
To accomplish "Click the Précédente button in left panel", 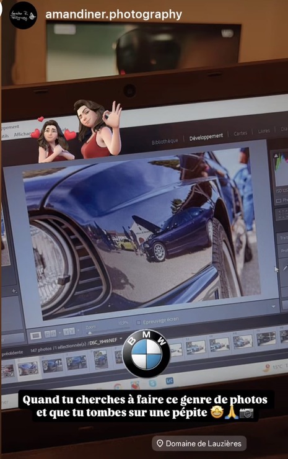I will (12, 352).
